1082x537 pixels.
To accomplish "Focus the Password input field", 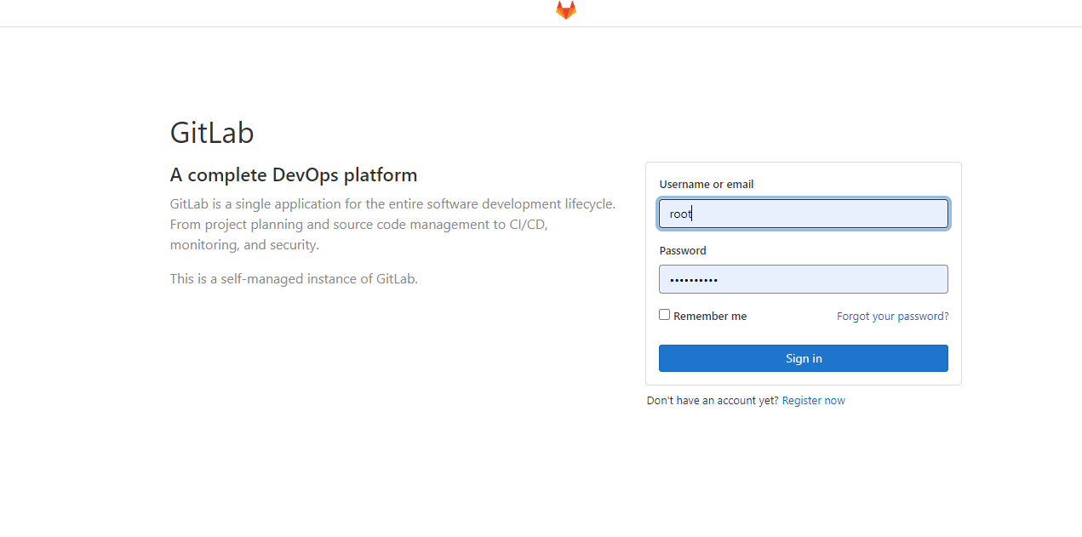I will (803, 279).
